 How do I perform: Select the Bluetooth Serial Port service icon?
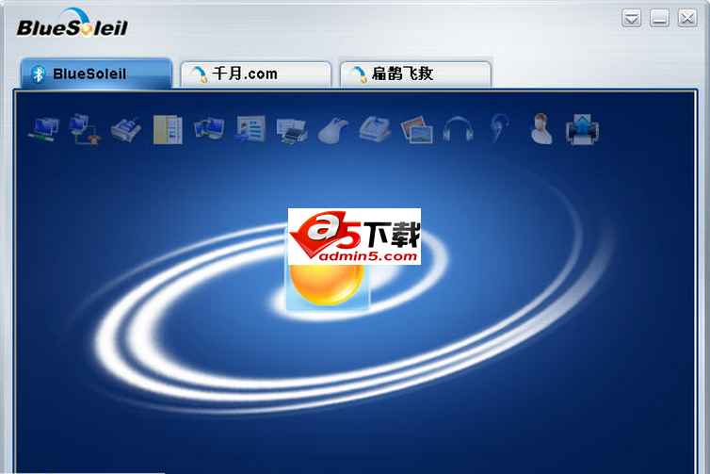tap(126, 130)
